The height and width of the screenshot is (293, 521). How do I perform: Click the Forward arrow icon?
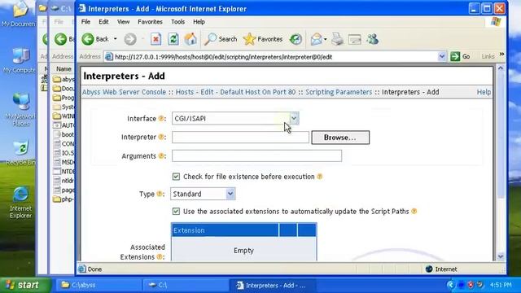[130, 39]
